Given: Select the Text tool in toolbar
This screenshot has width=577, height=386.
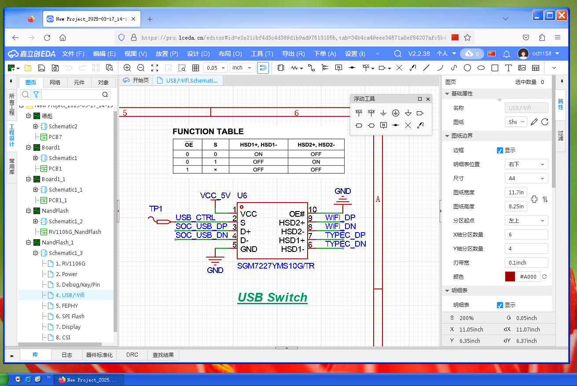Looking at the screenshot, I should point(508,68).
